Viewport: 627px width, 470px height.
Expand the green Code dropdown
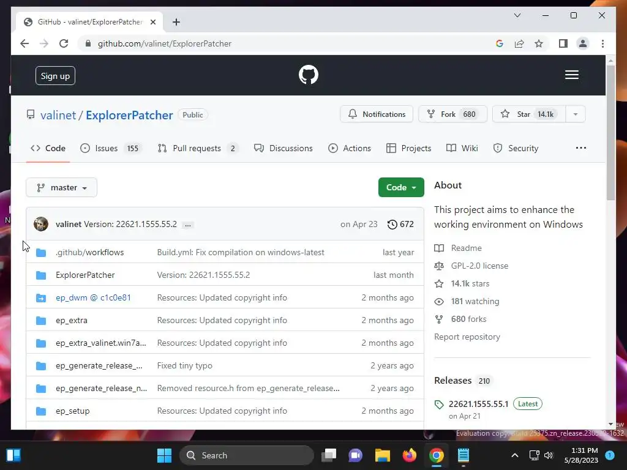401,187
